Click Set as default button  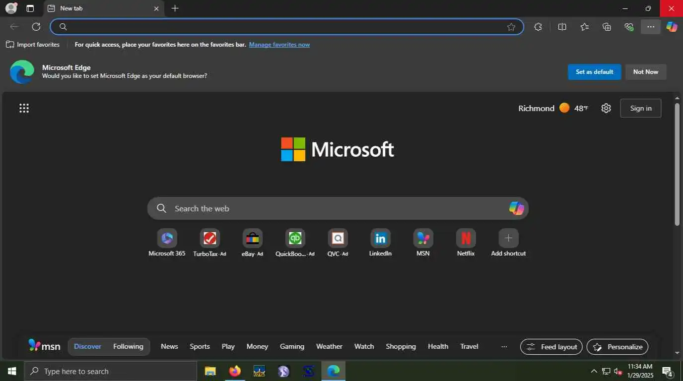(594, 72)
